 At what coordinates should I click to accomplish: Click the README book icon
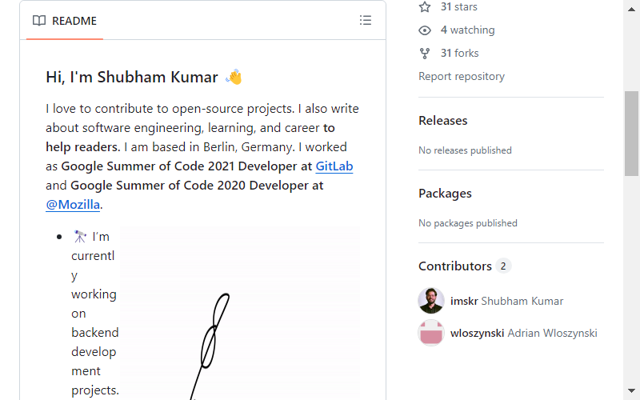tap(39, 21)
